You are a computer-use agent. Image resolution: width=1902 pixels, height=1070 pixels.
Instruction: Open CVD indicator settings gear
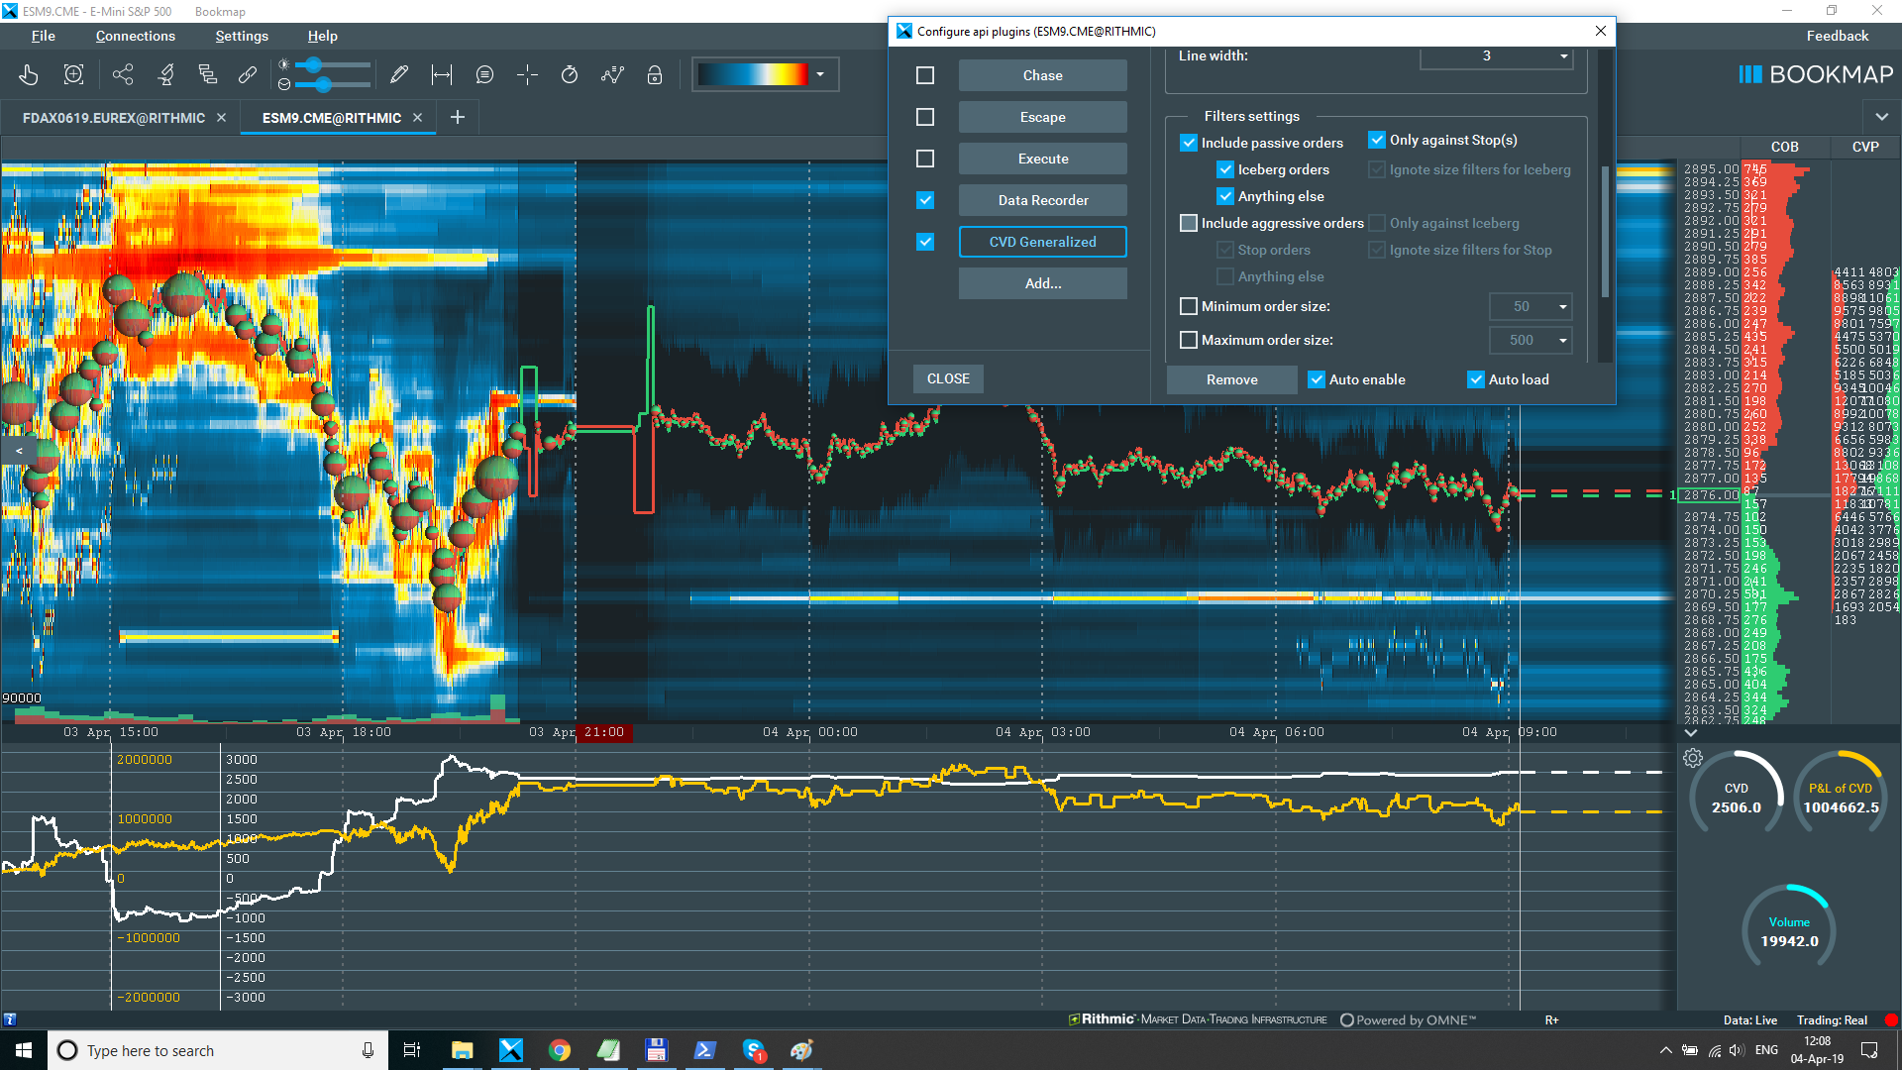pyautogui.click(x=1693, y=758)
